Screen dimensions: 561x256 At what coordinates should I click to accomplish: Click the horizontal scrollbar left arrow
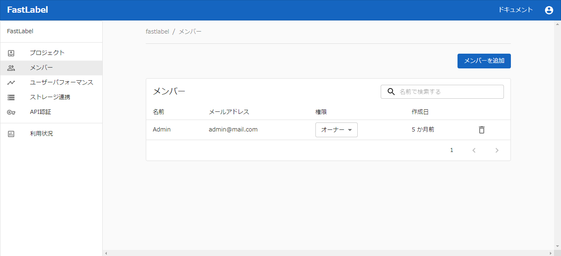pyautogui.click(x=106, y=253)
